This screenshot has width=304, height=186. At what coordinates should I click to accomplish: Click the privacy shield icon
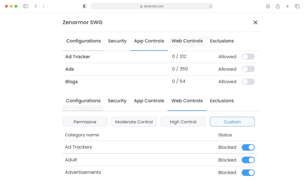(x=85, y=6)
